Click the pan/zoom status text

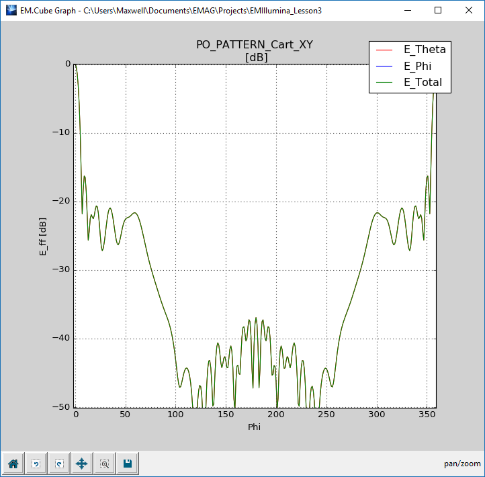pos(462,464)
